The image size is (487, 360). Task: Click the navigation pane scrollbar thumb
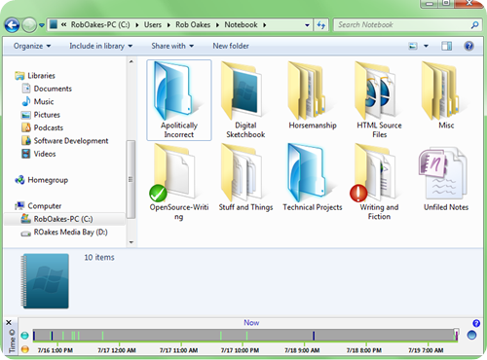click(x=131, y=179)
